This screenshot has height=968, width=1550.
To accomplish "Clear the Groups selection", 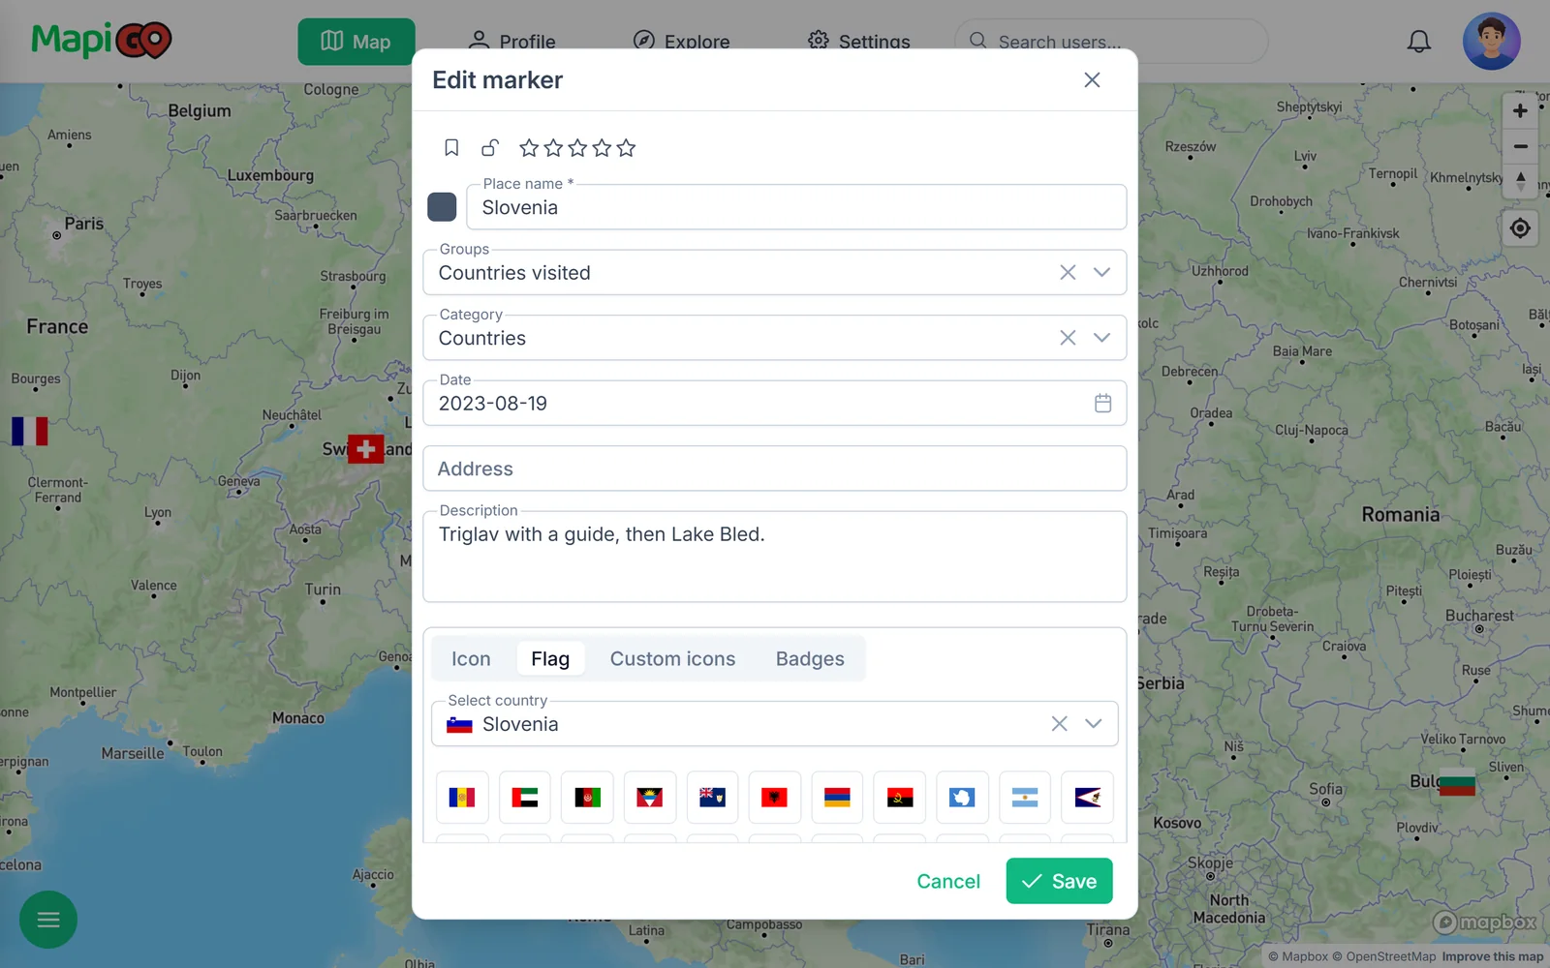I will [x=1068, y=272].
